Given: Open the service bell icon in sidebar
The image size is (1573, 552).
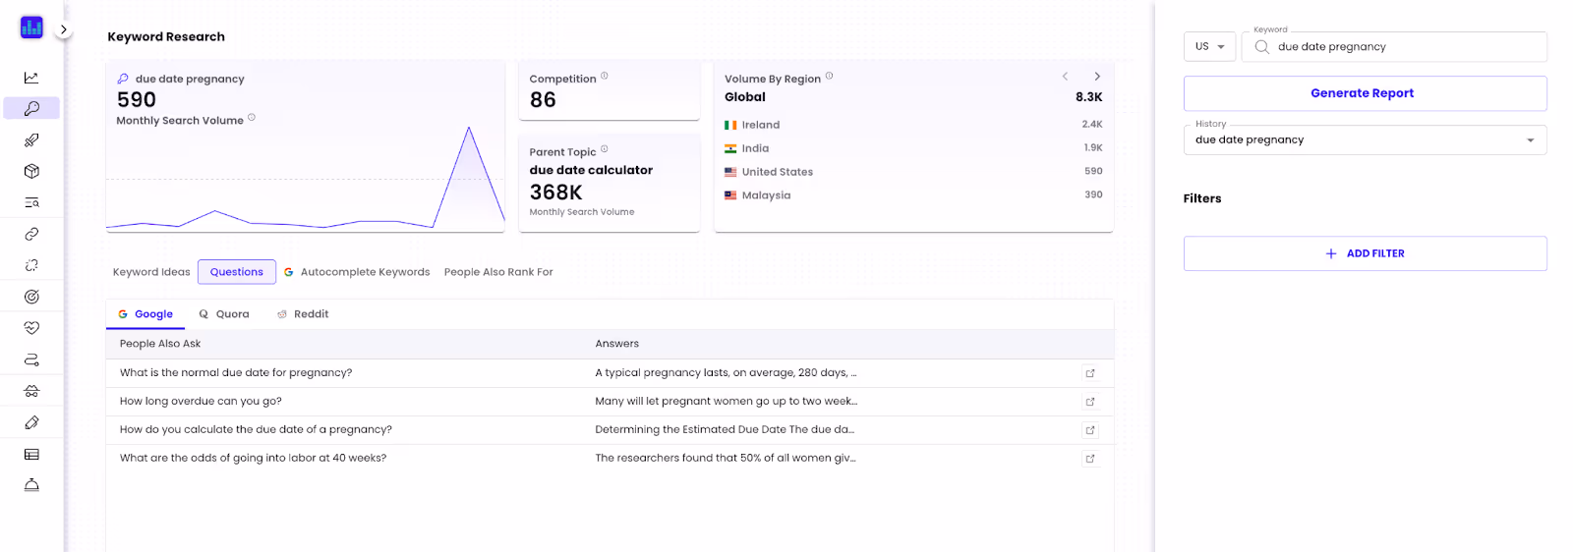Looking at the screenshot, I should (31, 485).
